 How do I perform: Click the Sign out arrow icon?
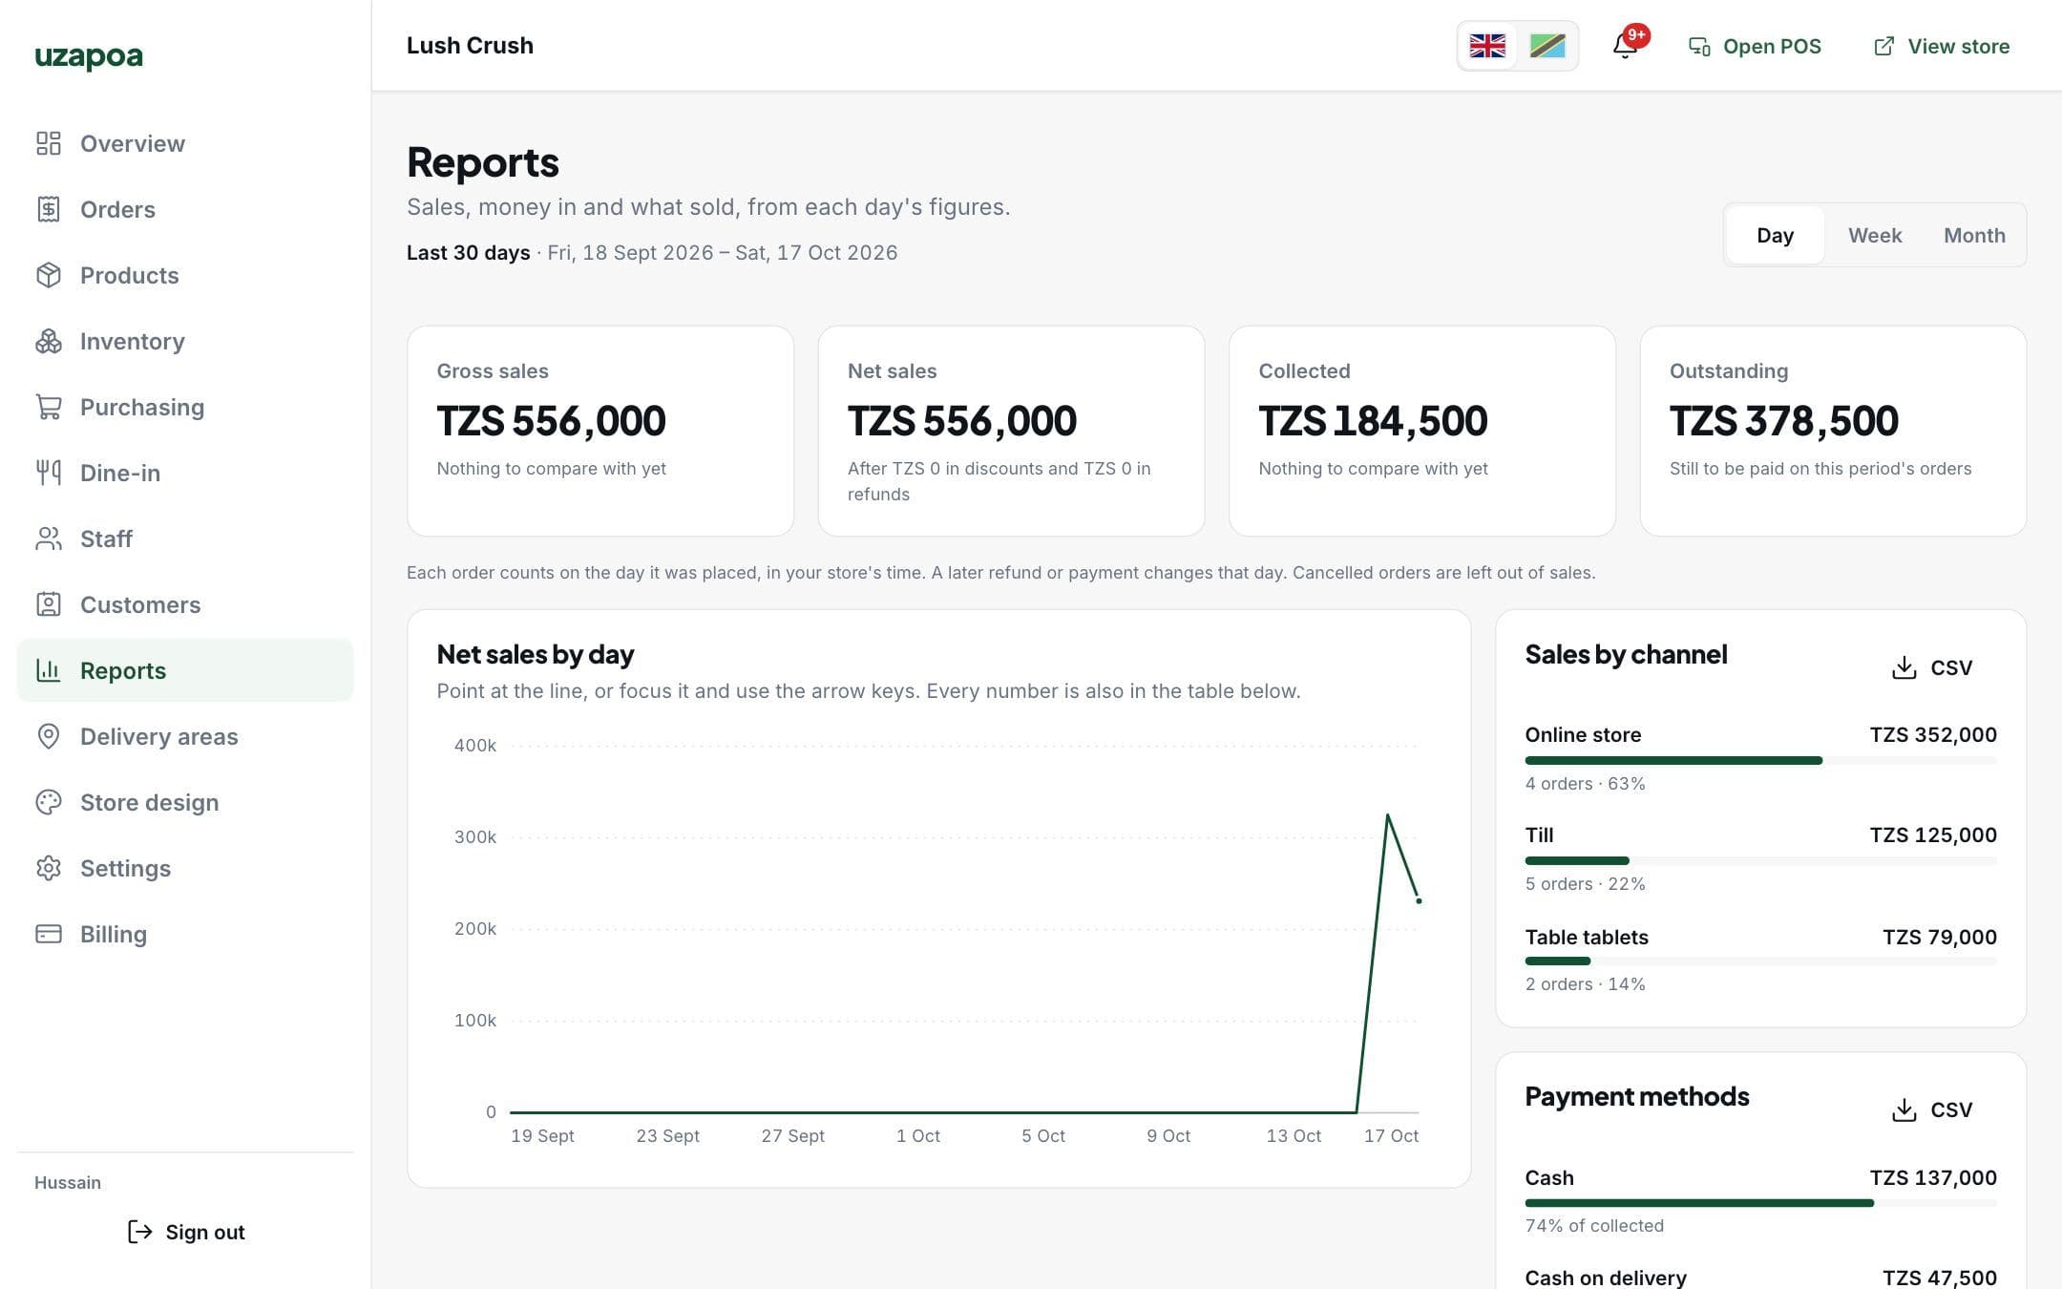140,1232
